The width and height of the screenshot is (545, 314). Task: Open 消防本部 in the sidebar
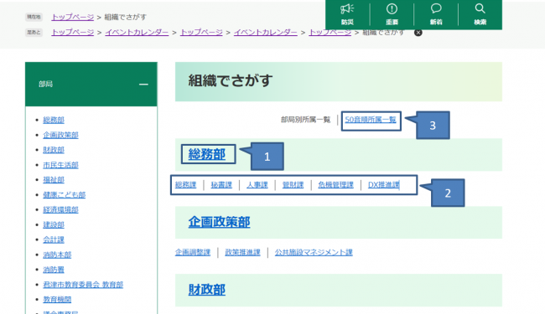(x=57, y=255)
